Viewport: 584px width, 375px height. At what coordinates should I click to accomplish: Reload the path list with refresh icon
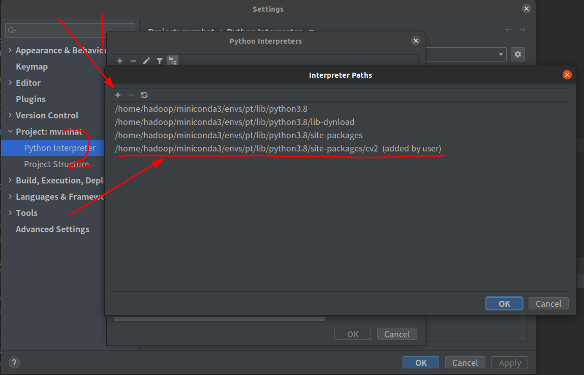coord(144,95)
